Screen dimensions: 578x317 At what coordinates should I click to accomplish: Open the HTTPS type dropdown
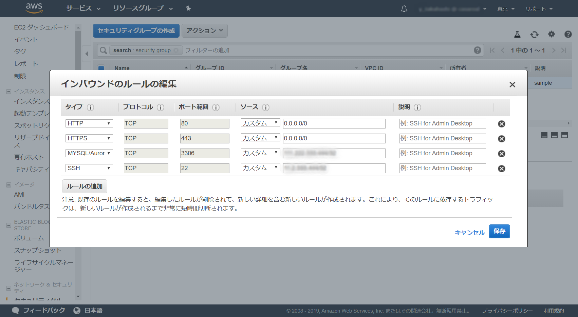click(89, 138)
